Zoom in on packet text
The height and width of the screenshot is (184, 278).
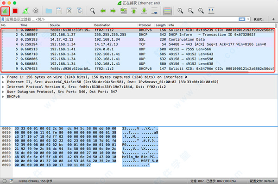pyautogui.click(x=180, y=11)
